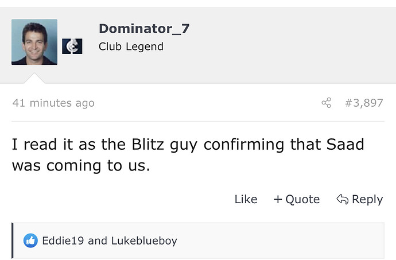Like this post
The image size is (396, 260).
click(x=246, y=199)
